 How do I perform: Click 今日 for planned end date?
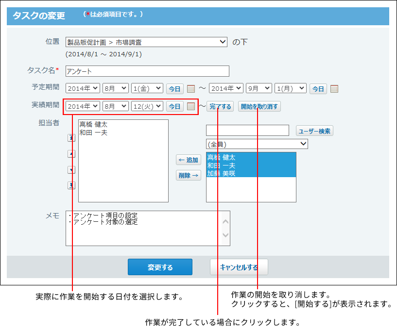(x=318, y=89)
